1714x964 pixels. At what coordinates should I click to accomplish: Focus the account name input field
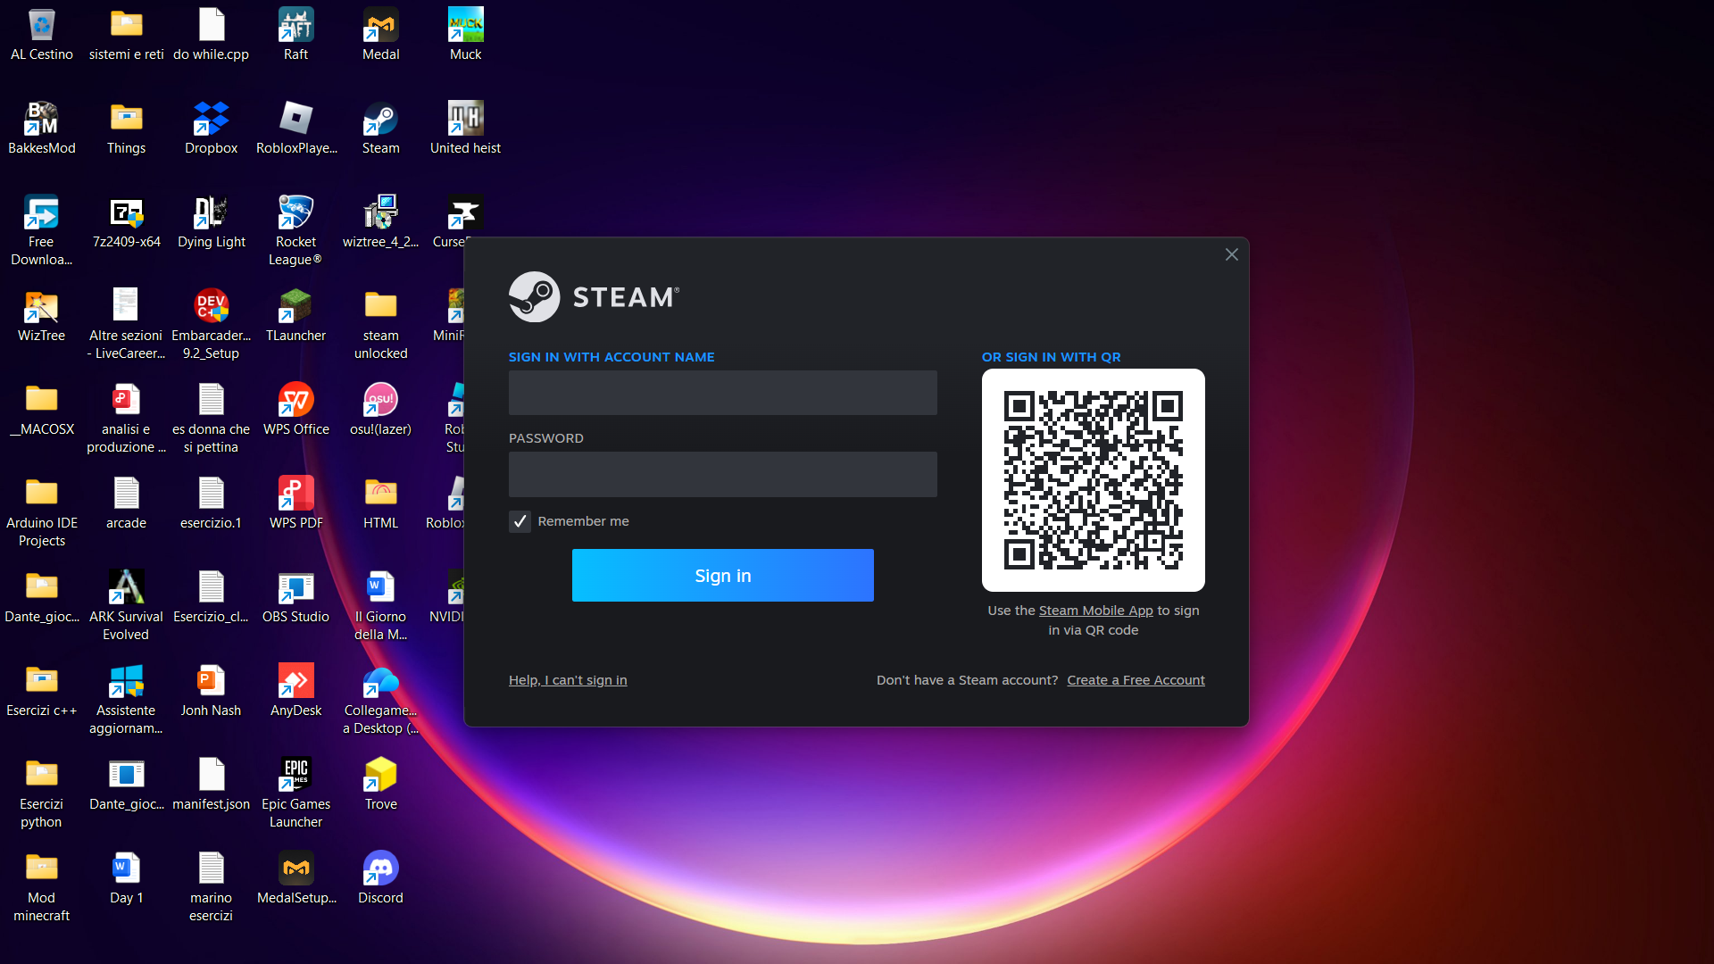click(723, 393)
